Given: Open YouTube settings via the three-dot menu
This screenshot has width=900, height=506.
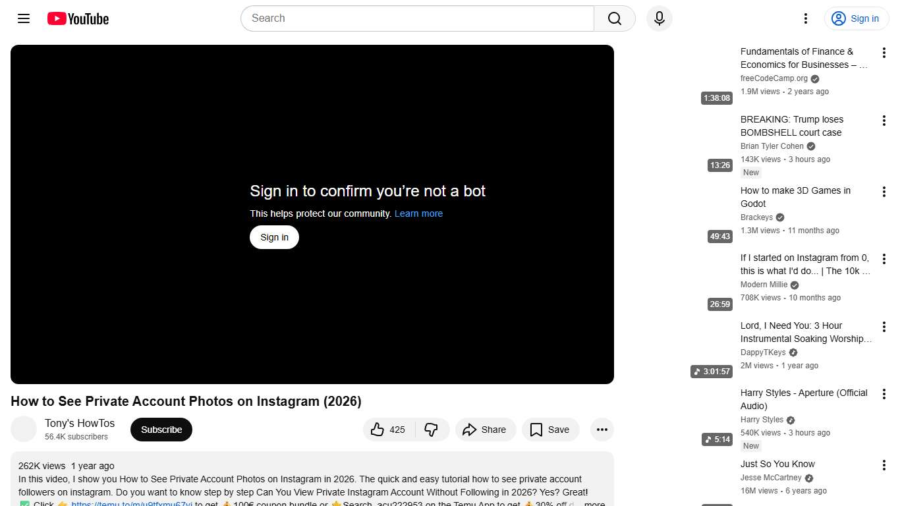Looking at the screenshot, I should tap(805, 18).
